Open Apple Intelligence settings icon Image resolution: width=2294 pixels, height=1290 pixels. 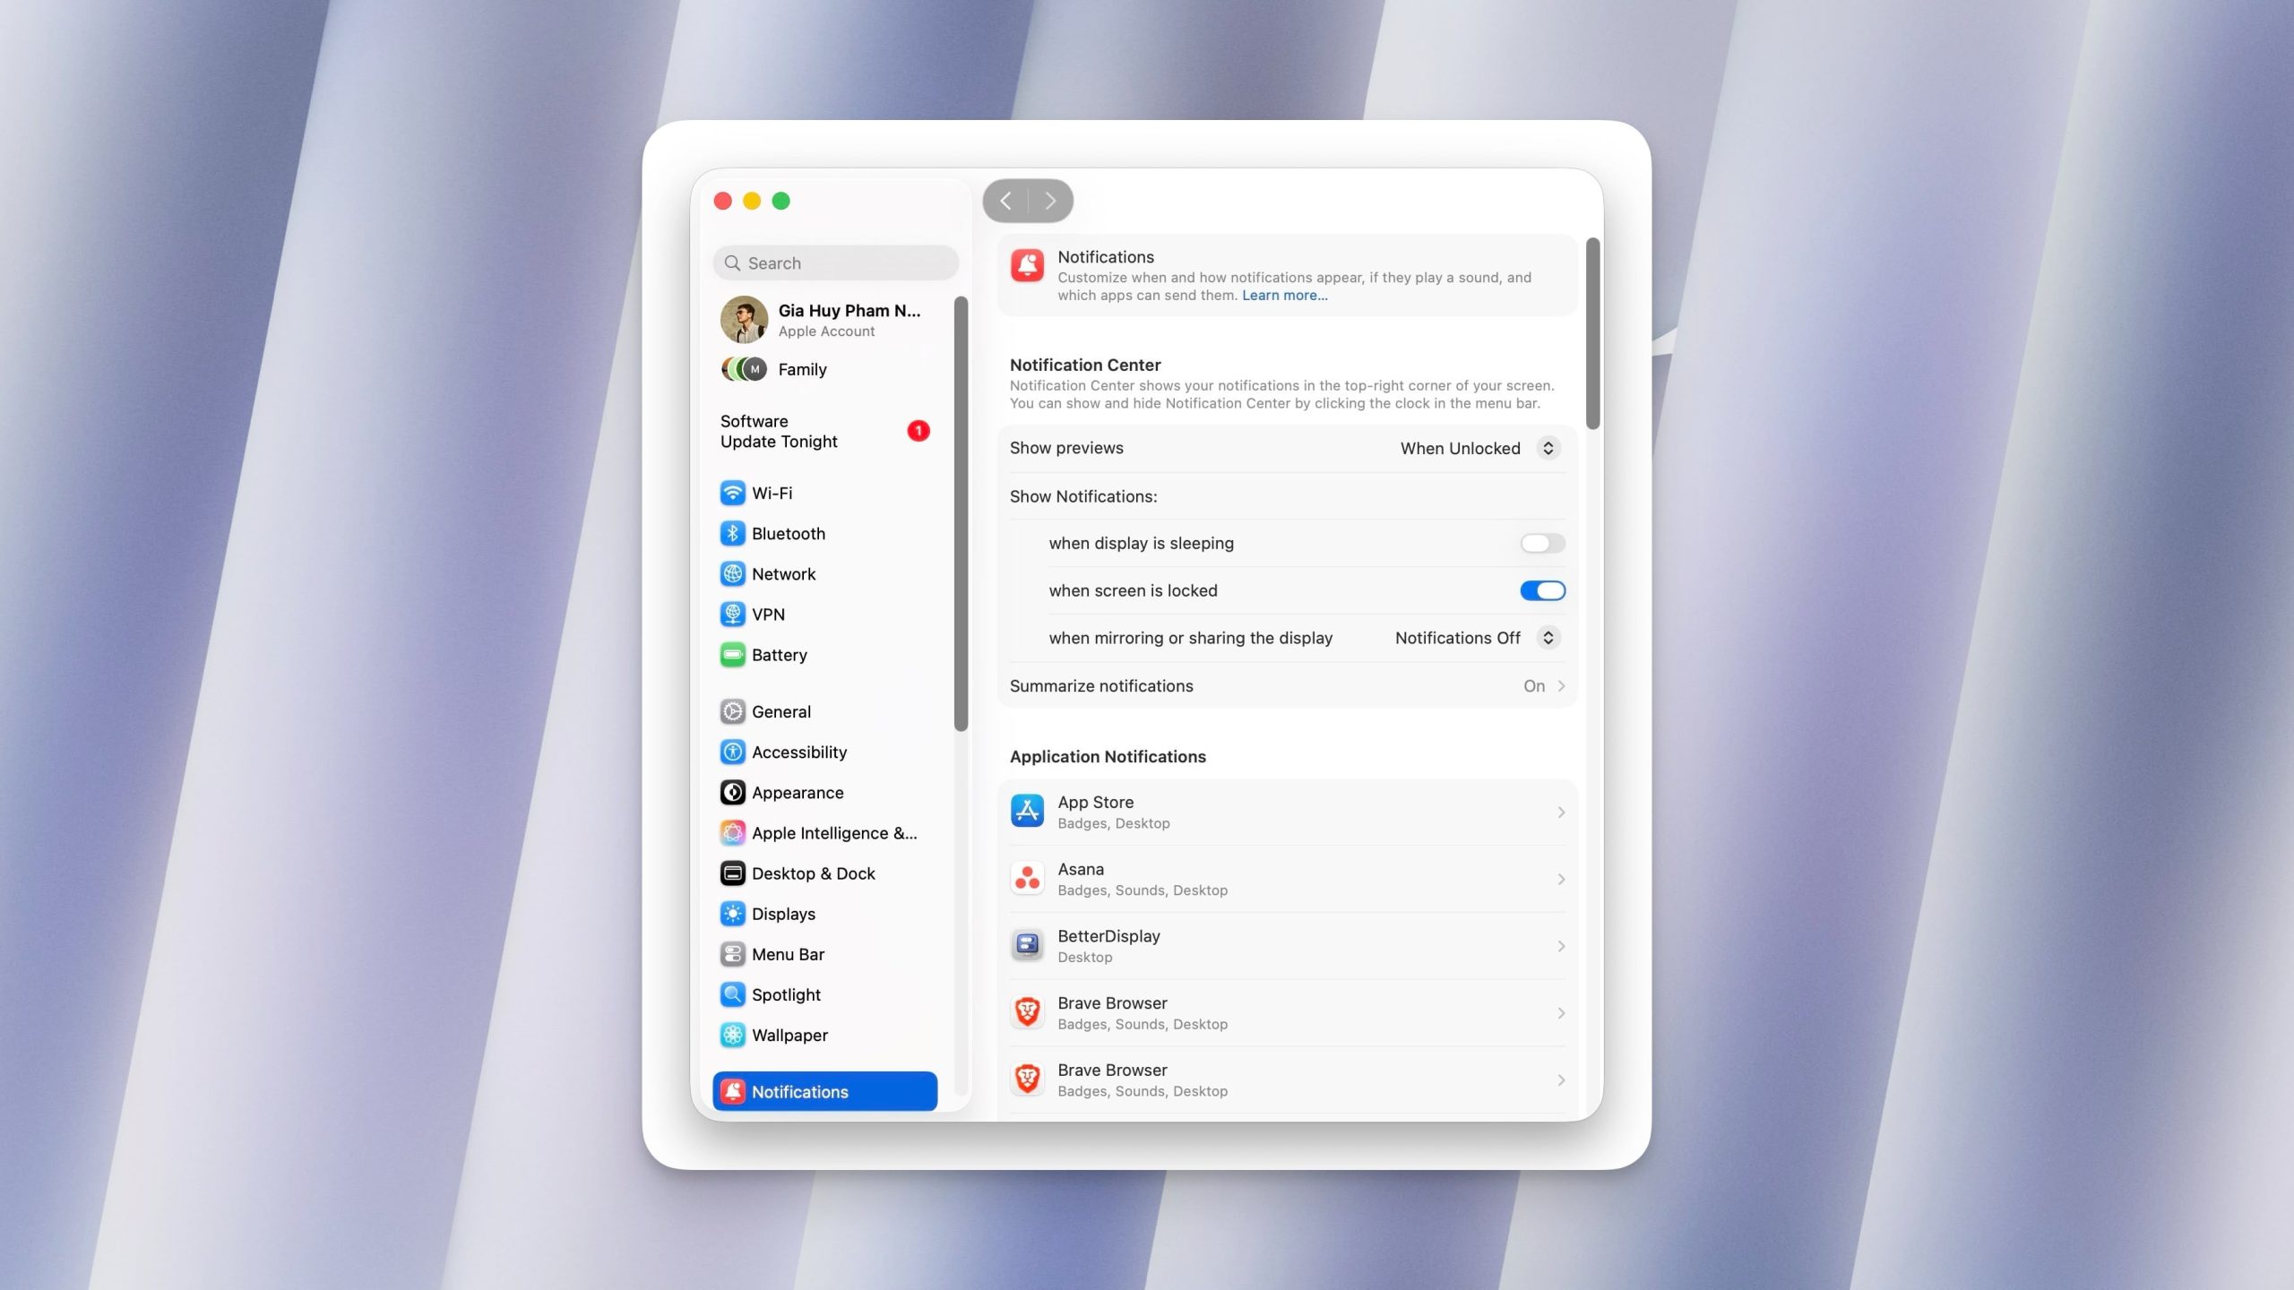click(732, 833)
